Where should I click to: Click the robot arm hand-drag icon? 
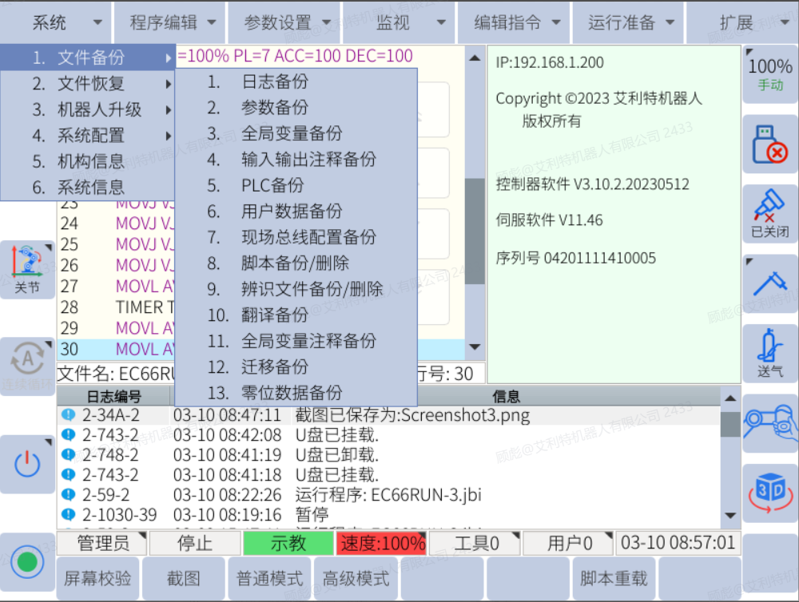click(x=769, y=423)
